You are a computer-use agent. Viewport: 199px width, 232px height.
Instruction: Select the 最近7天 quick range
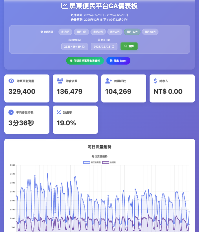click(65, 32)
